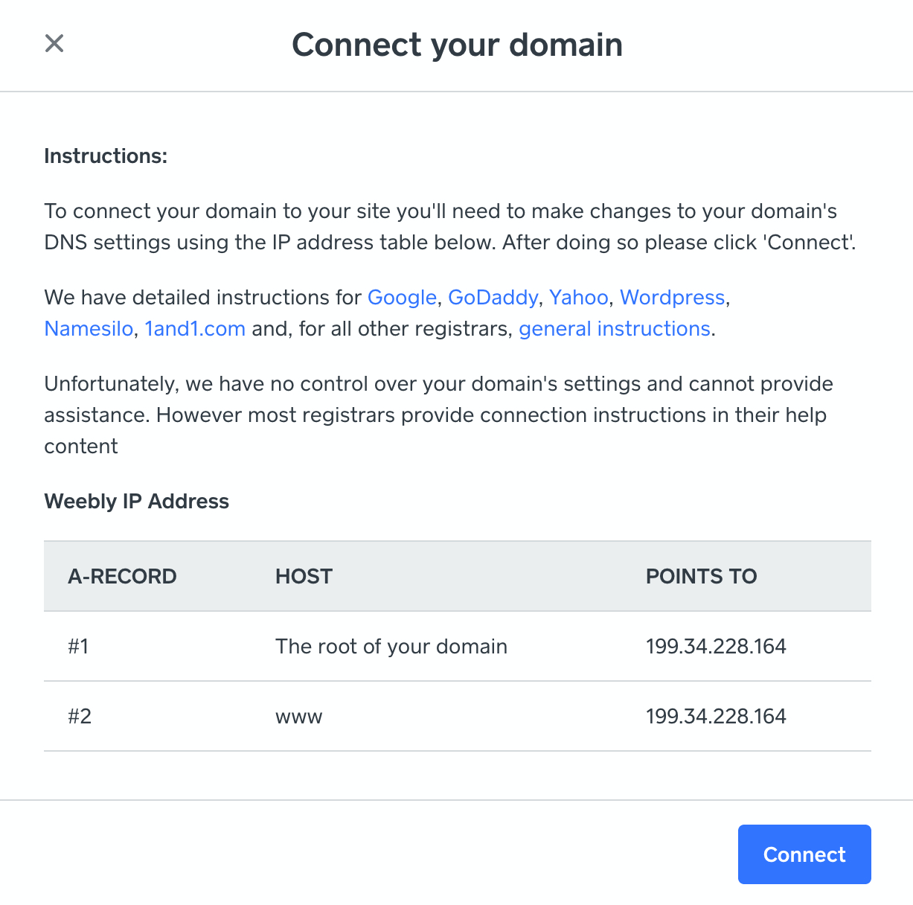Open the 1and1.com instructions link
913x905 pixels.
point(195,329)
